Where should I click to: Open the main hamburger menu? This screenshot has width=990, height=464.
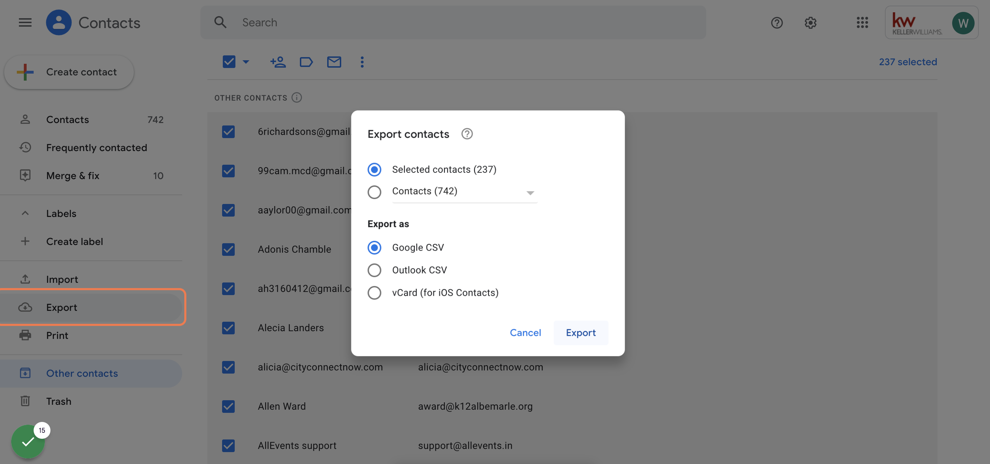coord(25,22)
